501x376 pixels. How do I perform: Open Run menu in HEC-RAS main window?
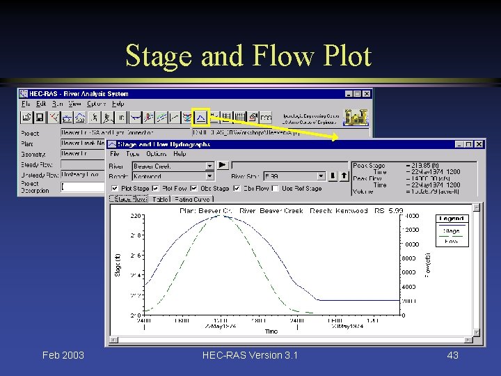(58, 104)
